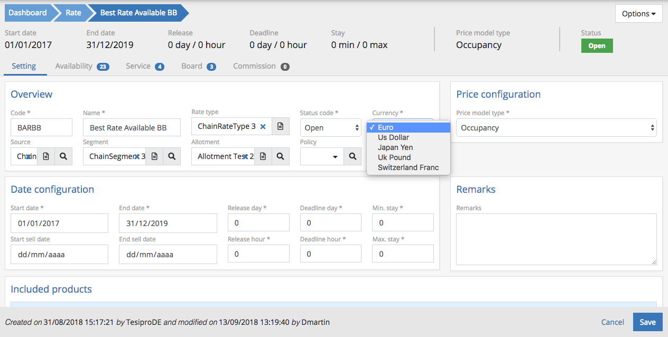Select Us Dollar from currency list
This screenshot has height=337, width=668.
click(x=393, y=137)
